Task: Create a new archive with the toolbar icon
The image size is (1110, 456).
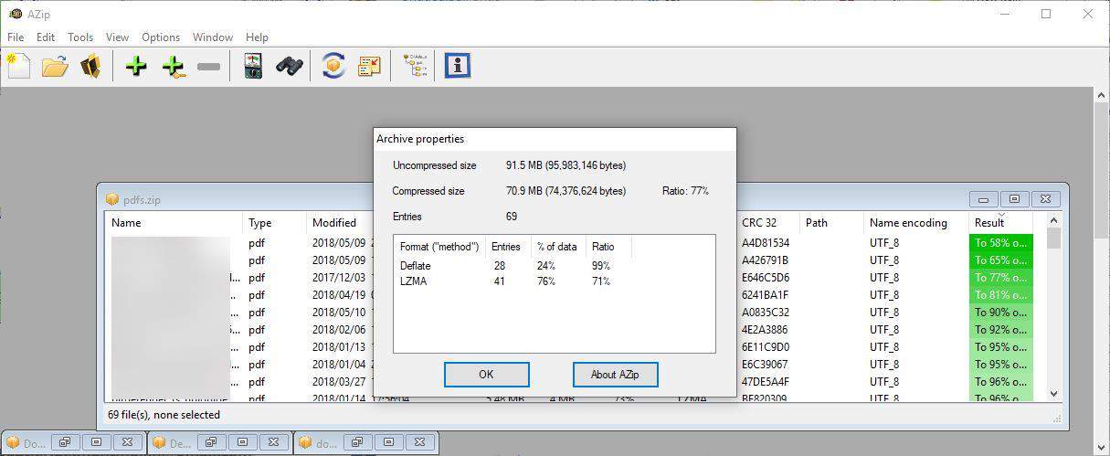Action: pos(18,66)
